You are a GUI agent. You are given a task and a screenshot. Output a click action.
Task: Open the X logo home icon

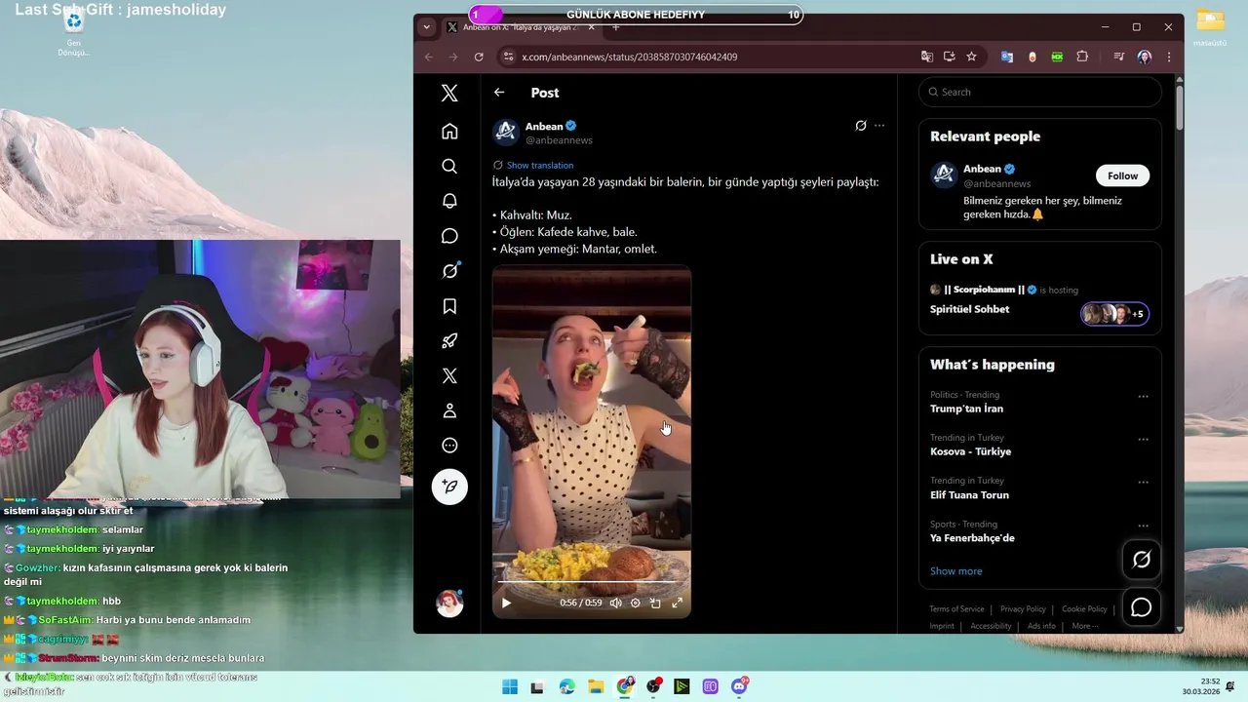449,93
